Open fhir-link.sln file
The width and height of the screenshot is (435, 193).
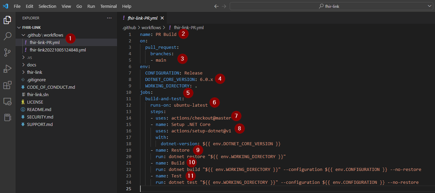click(x=66, y=95)
